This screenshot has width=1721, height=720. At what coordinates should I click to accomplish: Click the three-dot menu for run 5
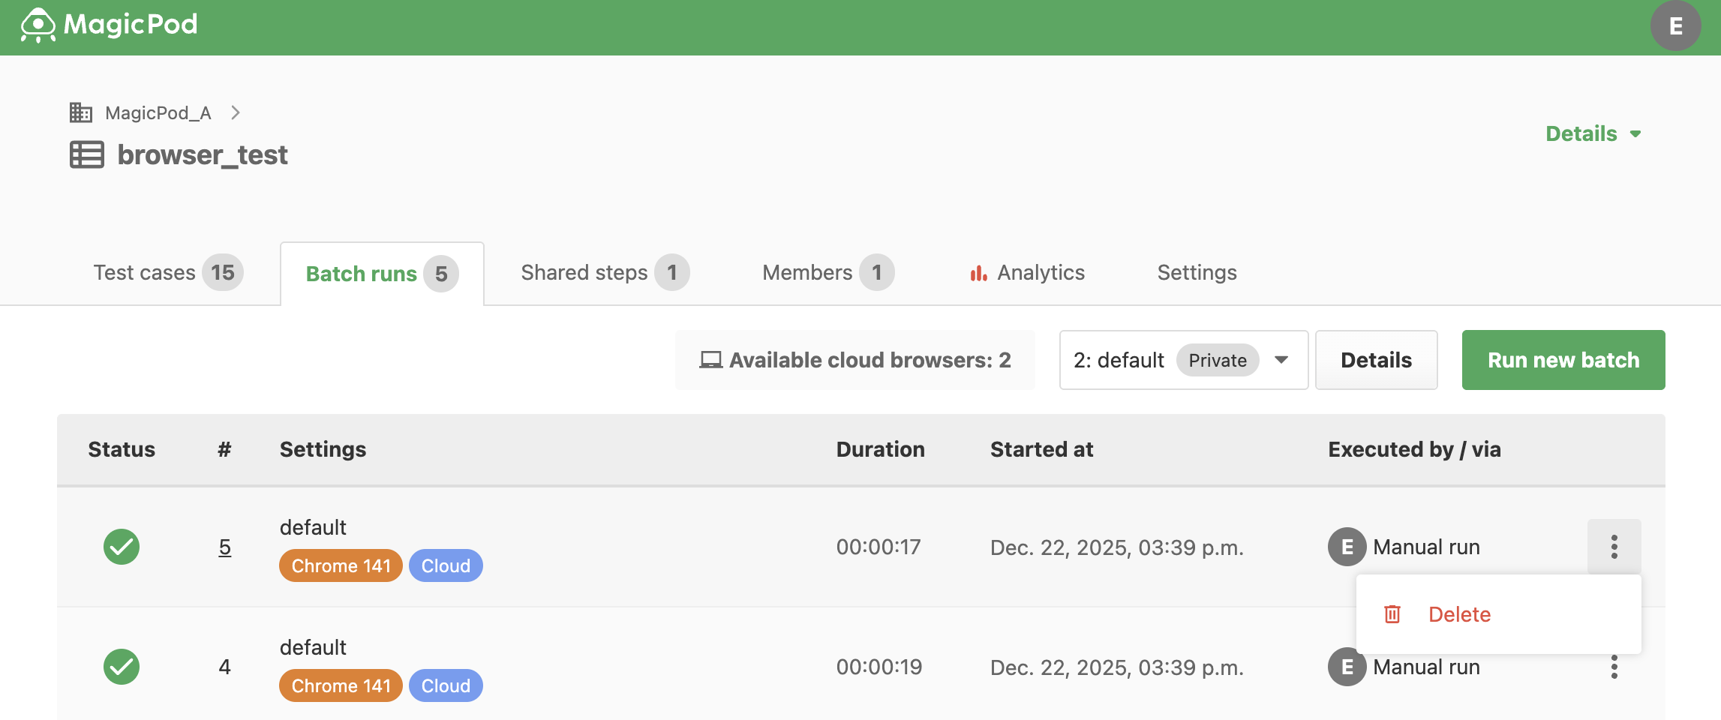1614,547
